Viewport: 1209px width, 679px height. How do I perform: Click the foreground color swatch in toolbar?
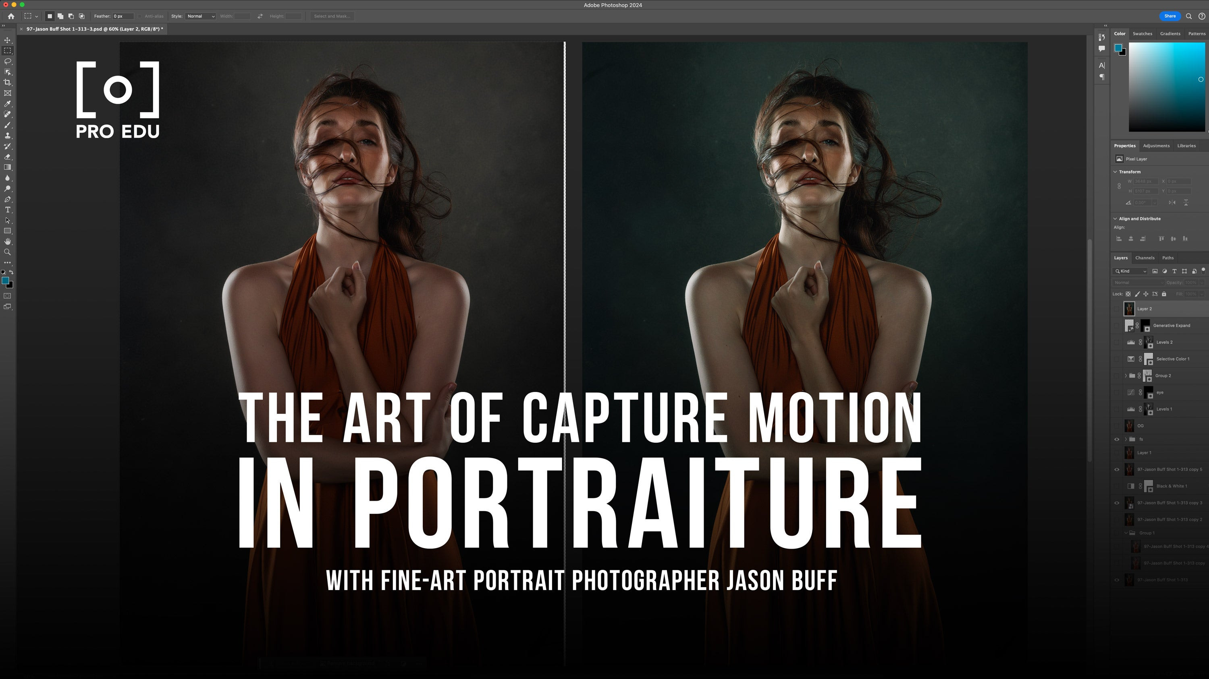5,281
